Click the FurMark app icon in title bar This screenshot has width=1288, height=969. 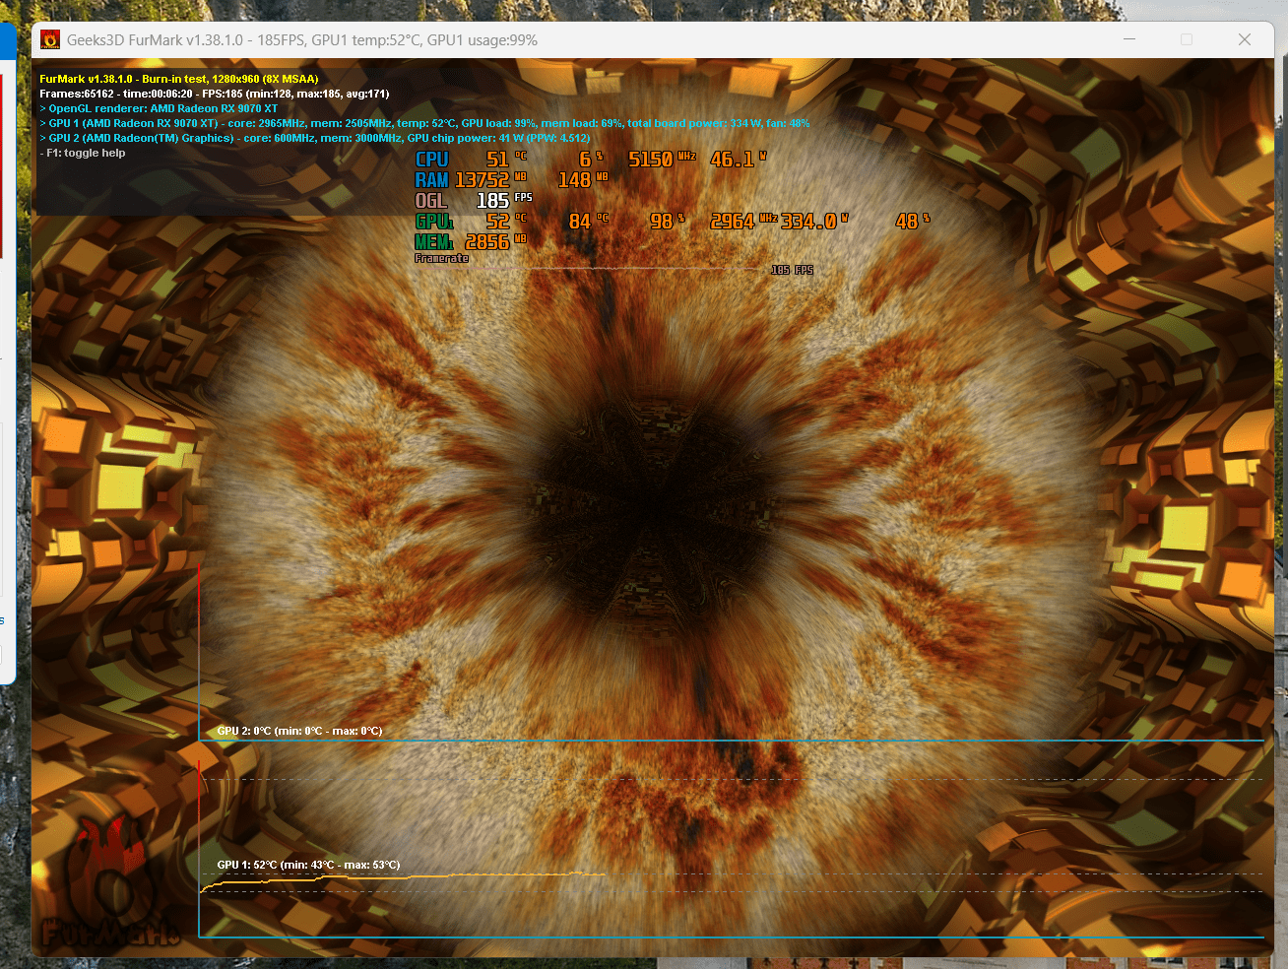[x=50, y=40]
